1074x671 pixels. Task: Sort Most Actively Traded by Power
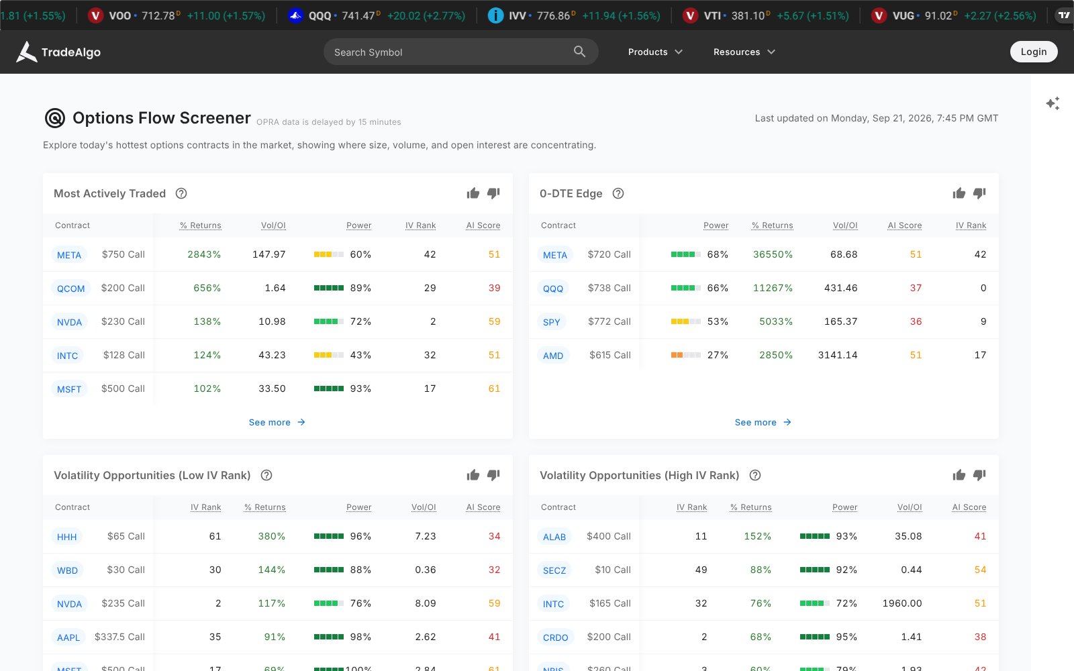[359, 225]
